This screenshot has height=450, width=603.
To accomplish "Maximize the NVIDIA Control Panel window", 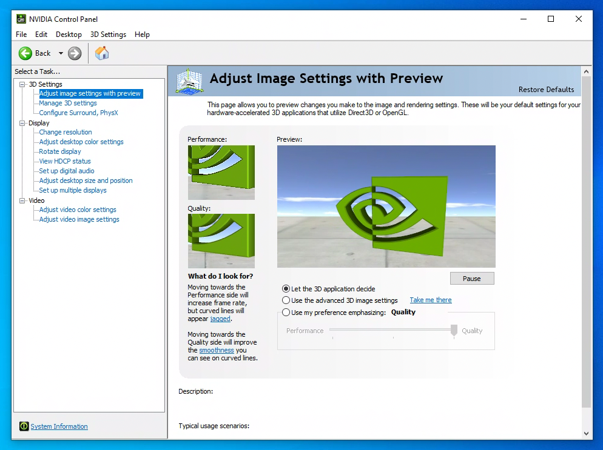I will click(551, 19).
